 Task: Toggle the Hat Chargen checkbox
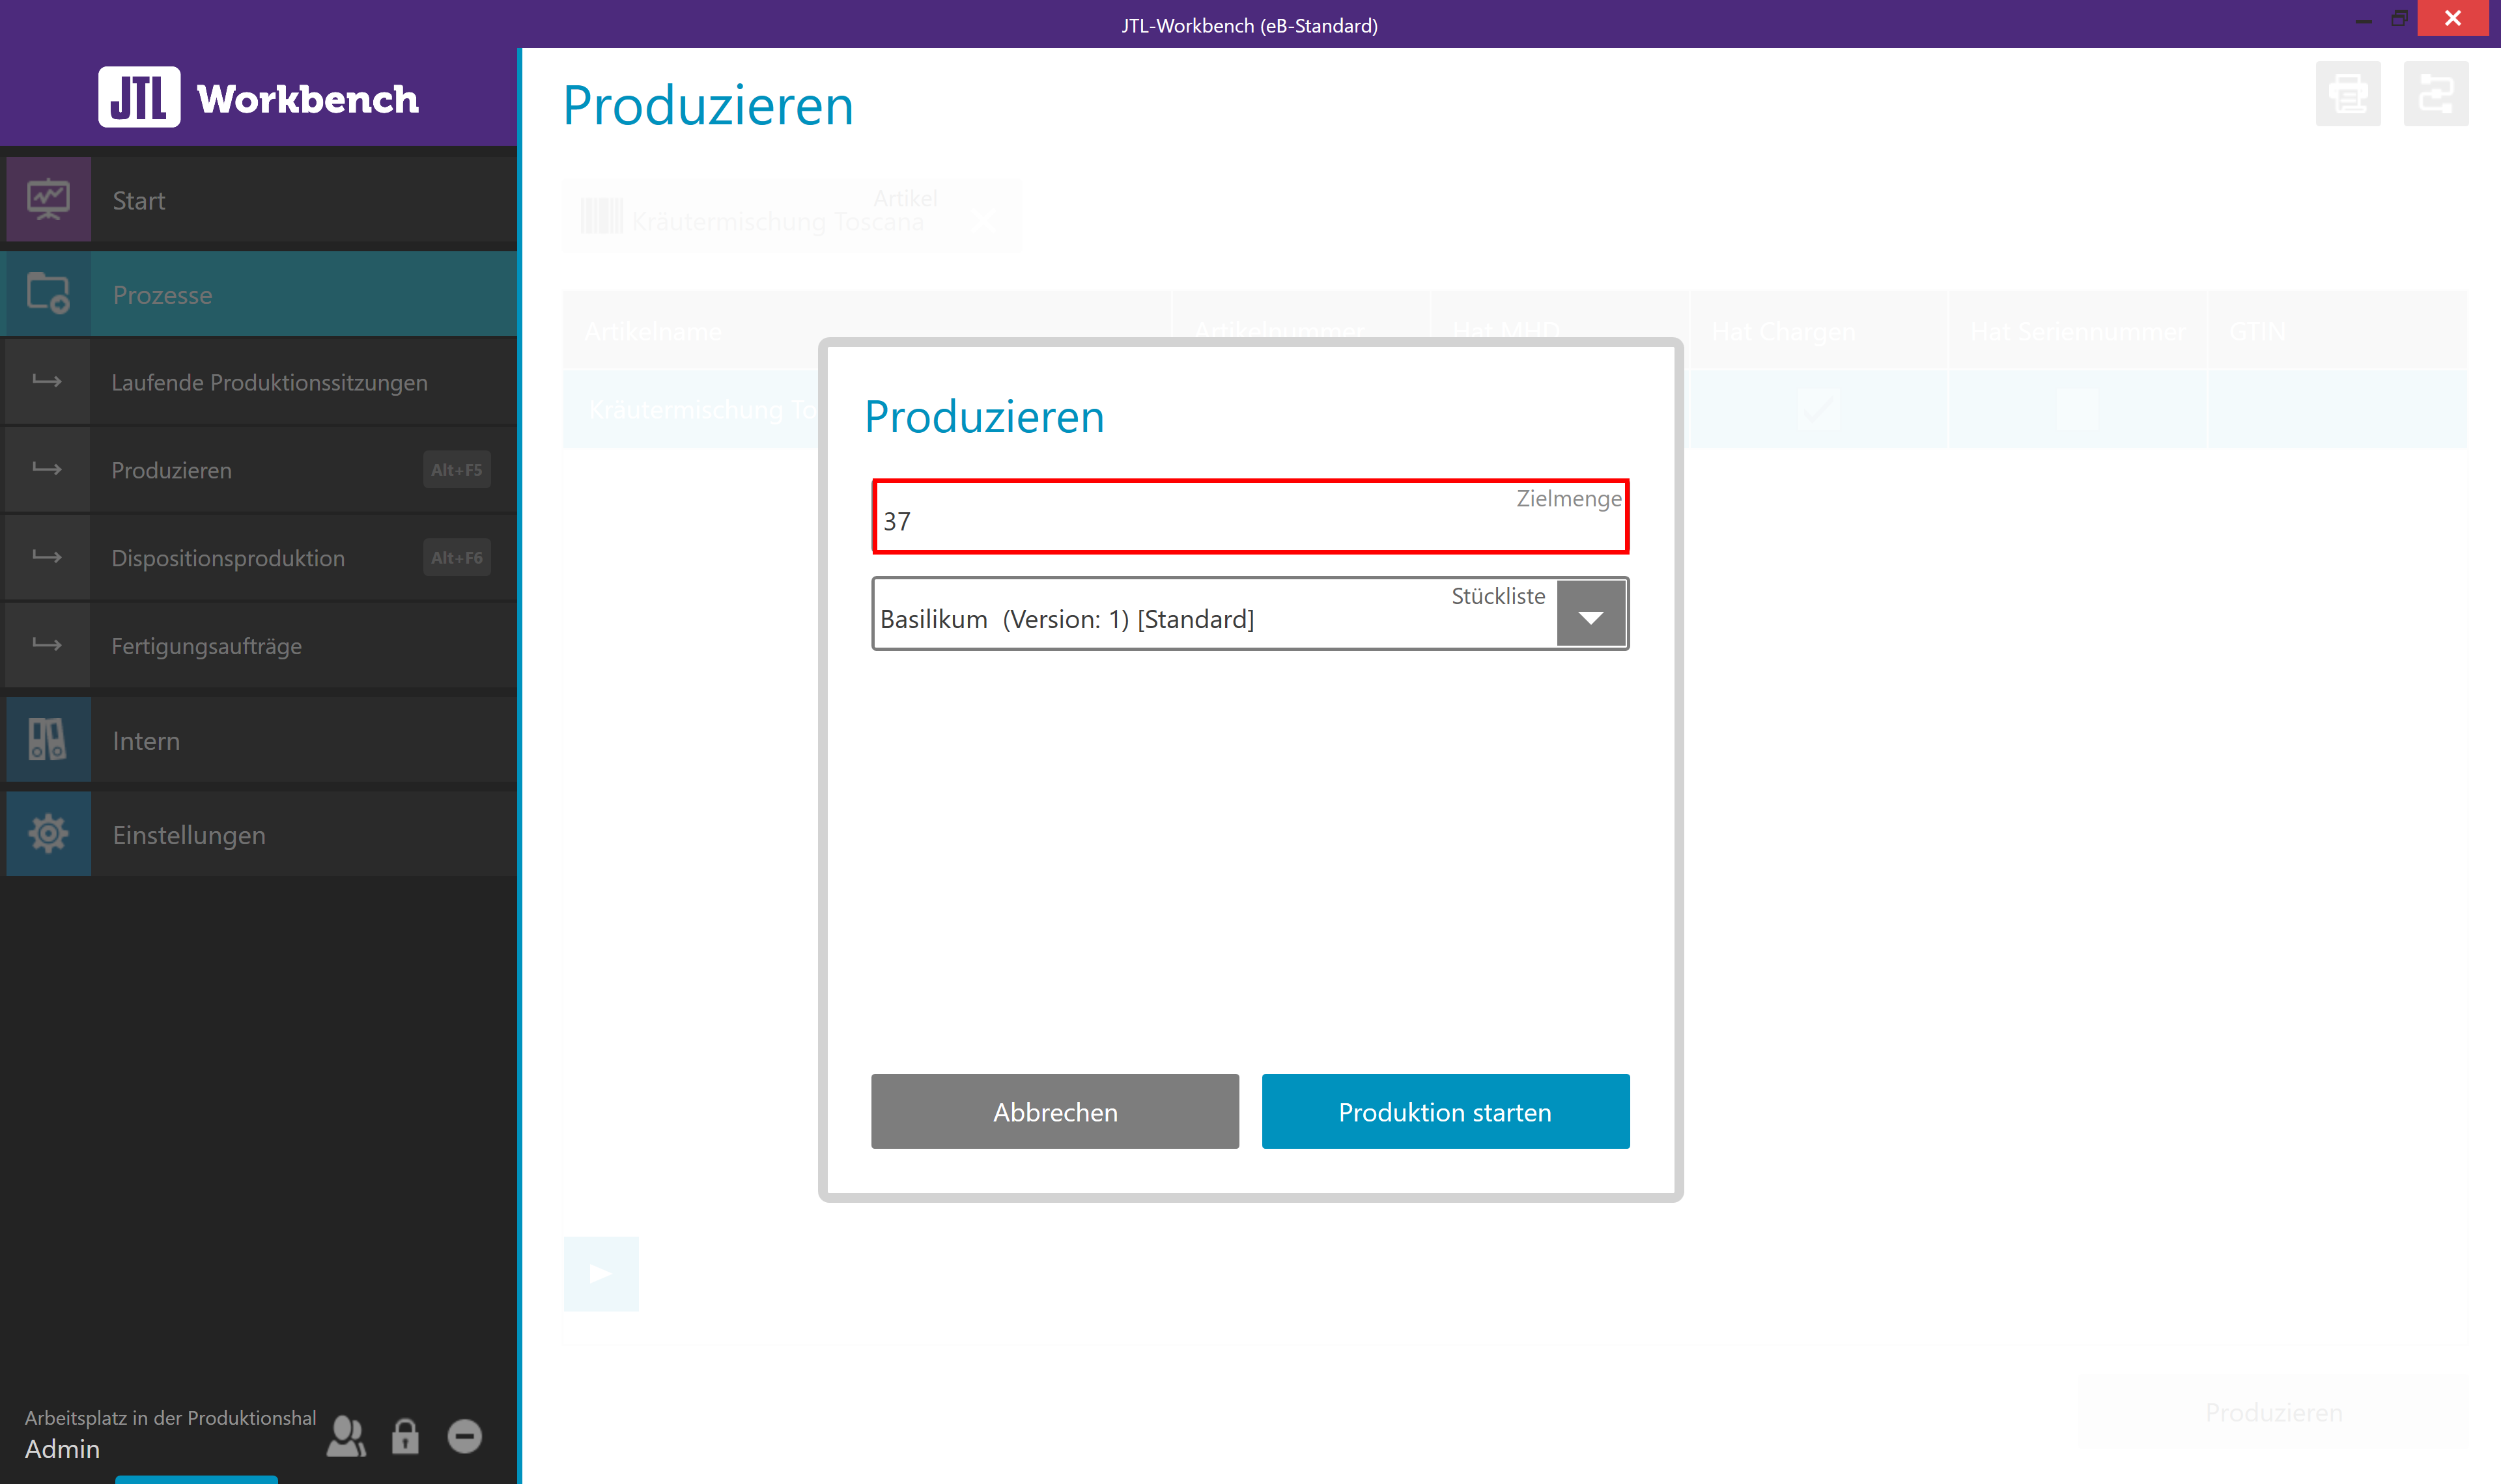1818,409
